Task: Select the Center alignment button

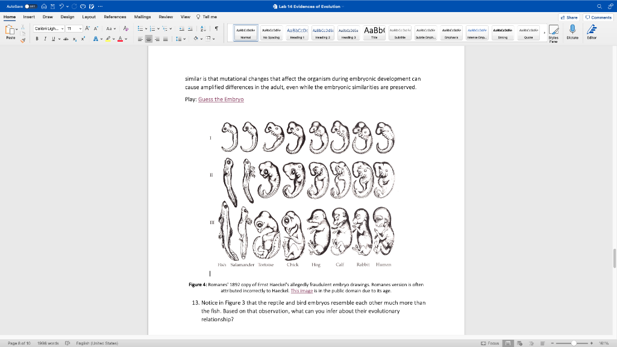Action: pos(148,39)
